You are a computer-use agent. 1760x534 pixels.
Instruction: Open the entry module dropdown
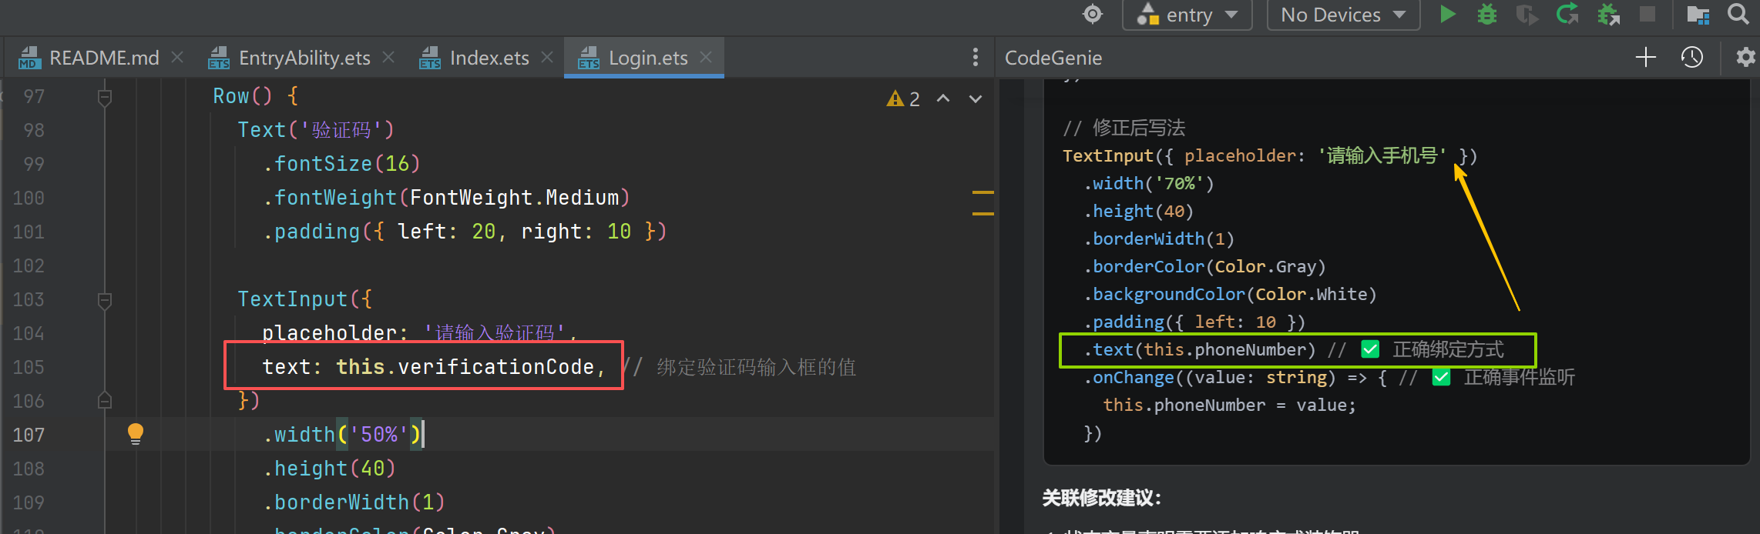pyautogui.click(x=1187, y=15)
